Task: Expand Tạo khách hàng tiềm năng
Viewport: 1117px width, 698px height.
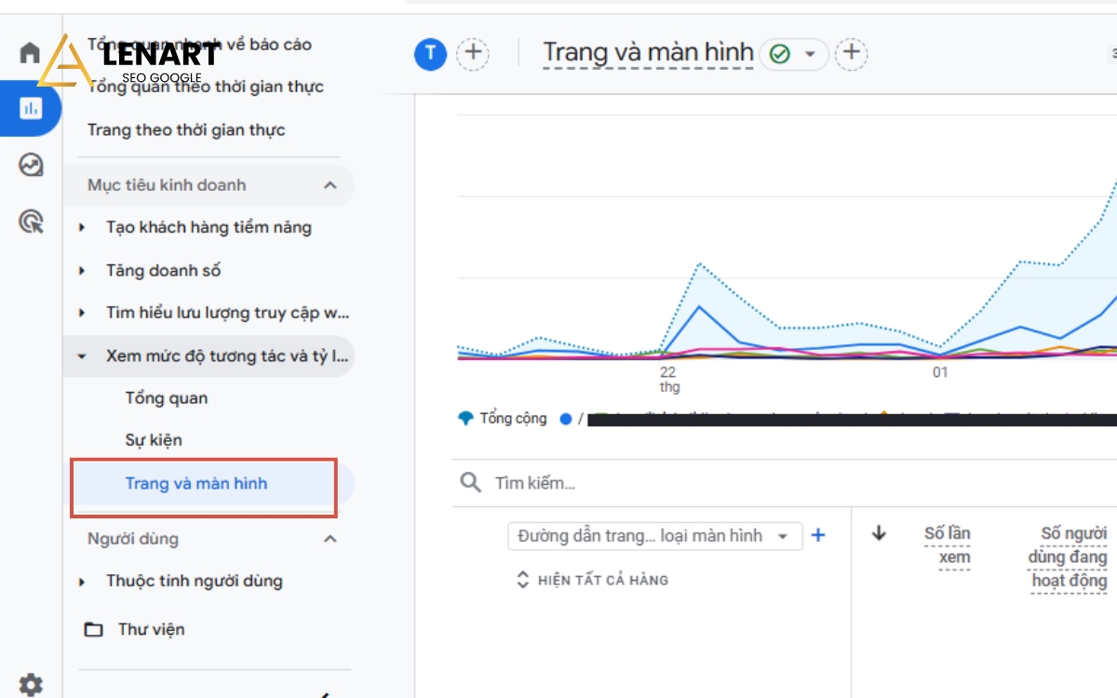Action: point(209,227)
